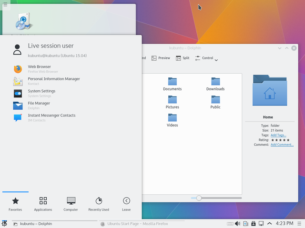This screenshot has height=228, width=305.
Task: Select the Downloads folder
Action: (215, 84)
